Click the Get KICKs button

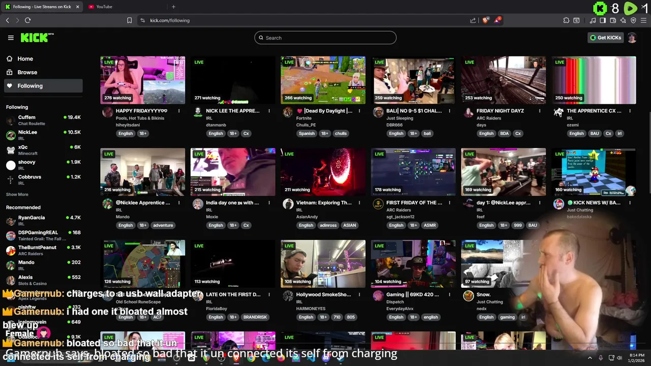pyautogui.click(x=605, y=38)
